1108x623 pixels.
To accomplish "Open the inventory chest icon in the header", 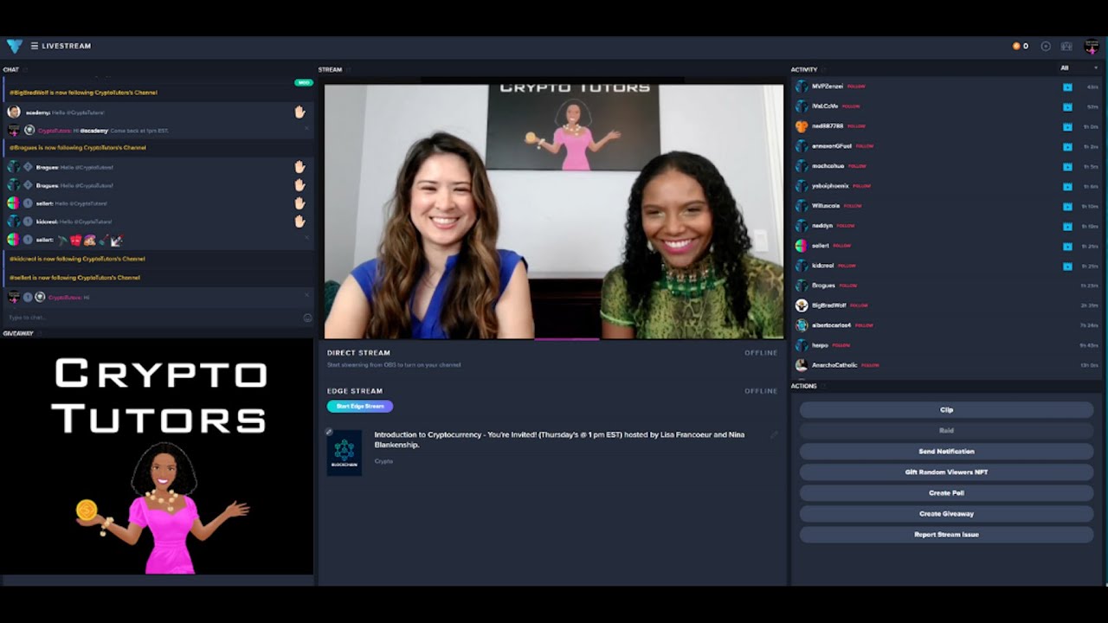I will (x=1066, y=46).
